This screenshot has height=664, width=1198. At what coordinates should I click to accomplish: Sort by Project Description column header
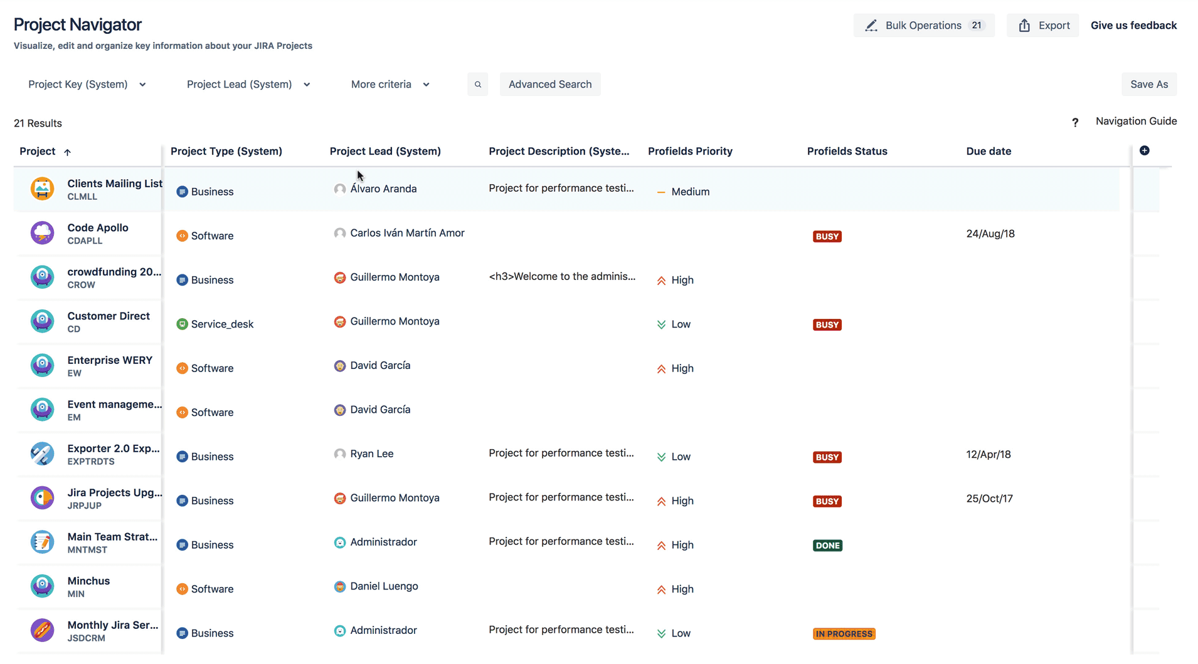559,152
